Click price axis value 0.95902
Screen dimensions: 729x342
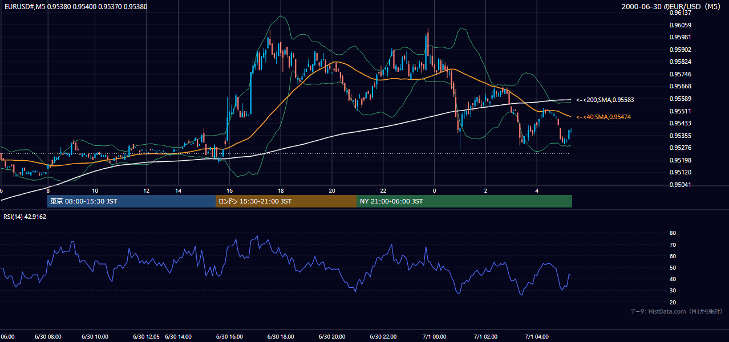coord(680,50)
